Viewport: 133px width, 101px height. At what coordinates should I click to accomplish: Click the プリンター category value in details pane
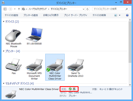[73, 96]
